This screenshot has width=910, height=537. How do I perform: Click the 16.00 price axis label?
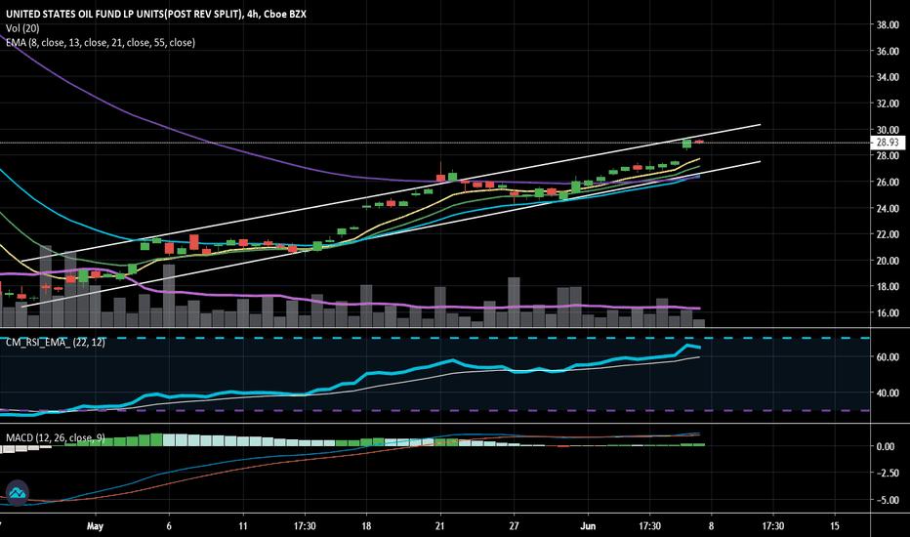point(888,312)
